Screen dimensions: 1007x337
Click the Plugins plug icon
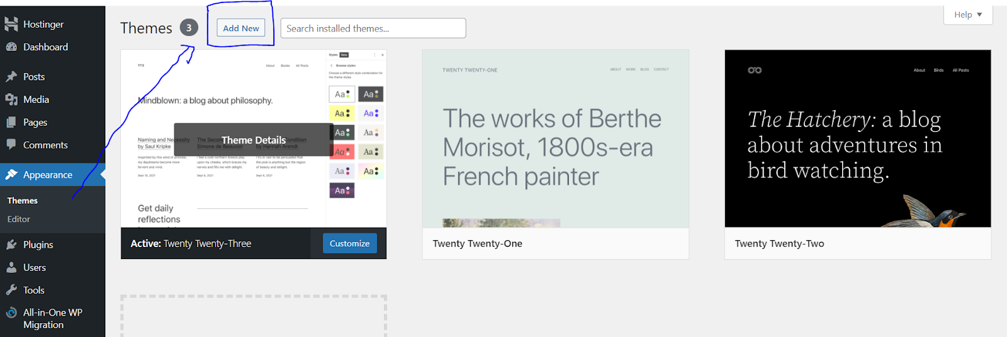[11, 245]
